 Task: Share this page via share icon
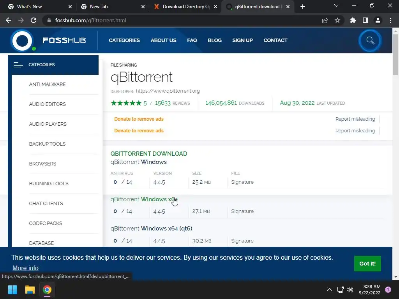pos(325,20)
